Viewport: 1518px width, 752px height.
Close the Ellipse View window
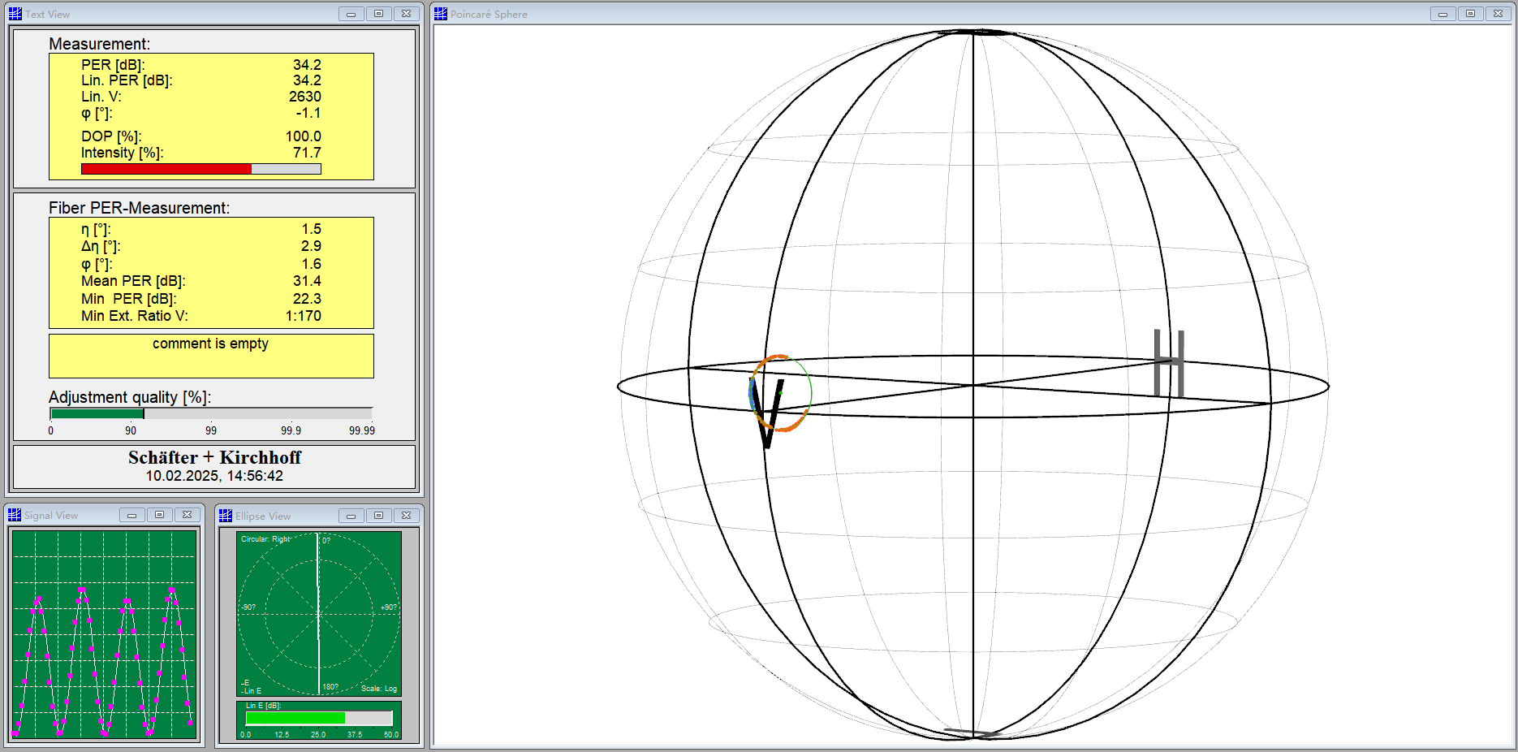406,516
